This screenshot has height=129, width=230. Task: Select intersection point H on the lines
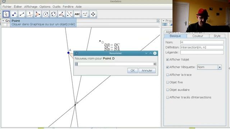75,105
